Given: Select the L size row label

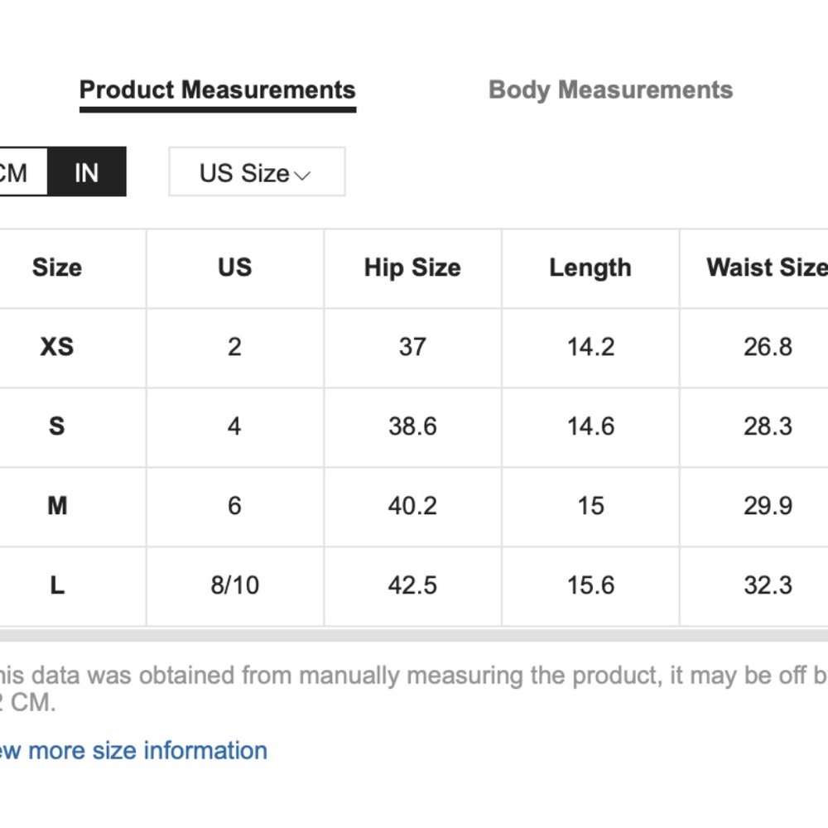Looking at the screenshot, I should [56, 585].
